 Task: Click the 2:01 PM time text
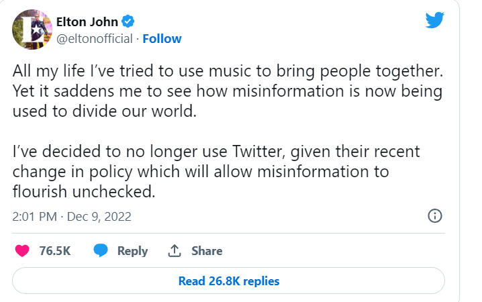35,216
